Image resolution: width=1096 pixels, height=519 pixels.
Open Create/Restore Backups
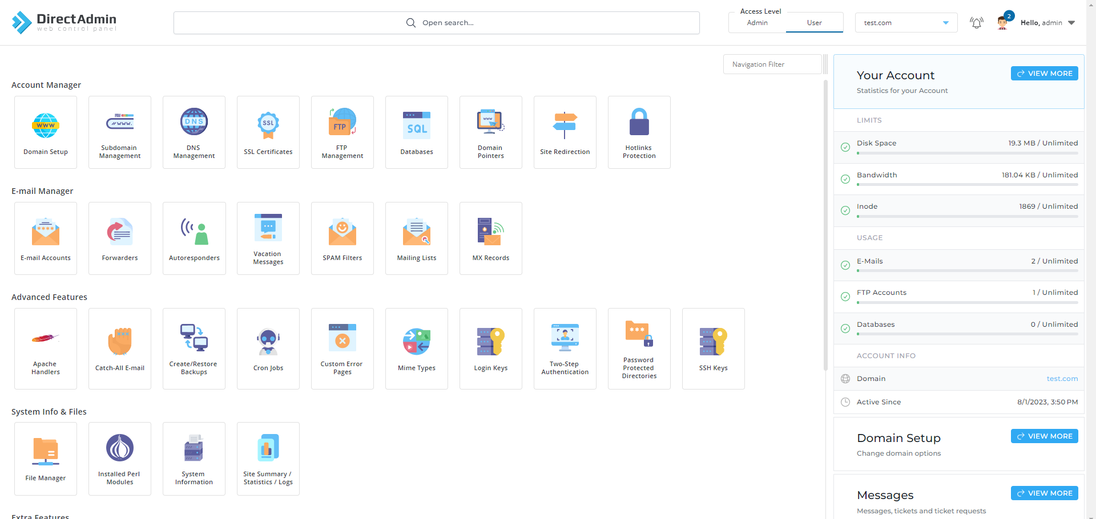[x=194, y=348]
